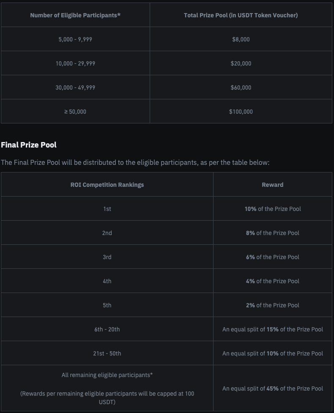Click the '10% of the Prize Pool' reward for 1st
The image size is (334, 413).
pyautogui.click(x=272, y=209)
